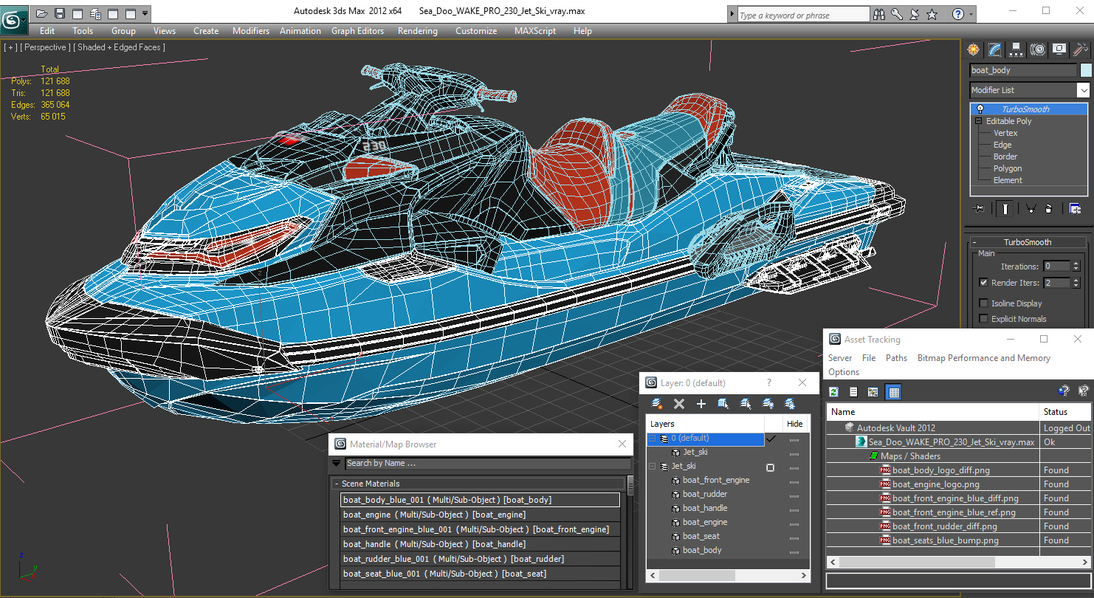Screen dimensions: 1094x598
Task: Click the Pin Stack icon below modifier stack
Action: (980, 209)
